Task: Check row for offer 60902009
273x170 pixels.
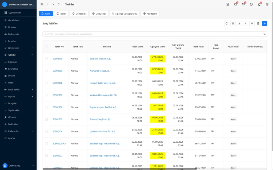Action: (46, 71)
